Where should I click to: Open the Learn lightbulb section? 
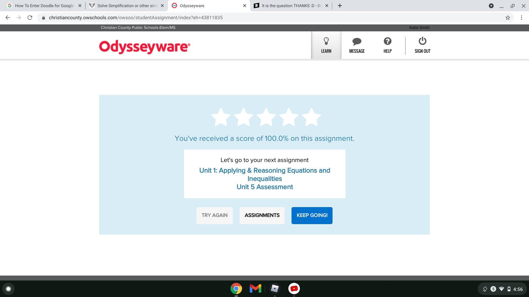tap(326, 45)
